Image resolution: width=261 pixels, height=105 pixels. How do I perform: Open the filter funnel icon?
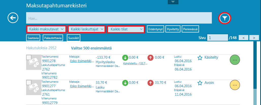[x=225, y=18]
